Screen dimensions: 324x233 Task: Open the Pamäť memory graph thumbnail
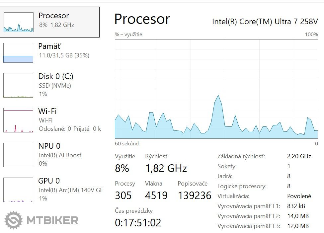tap(18, 53)
